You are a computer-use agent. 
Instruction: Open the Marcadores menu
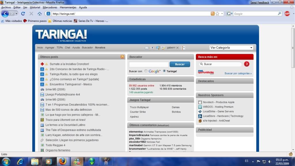point(50,7)
